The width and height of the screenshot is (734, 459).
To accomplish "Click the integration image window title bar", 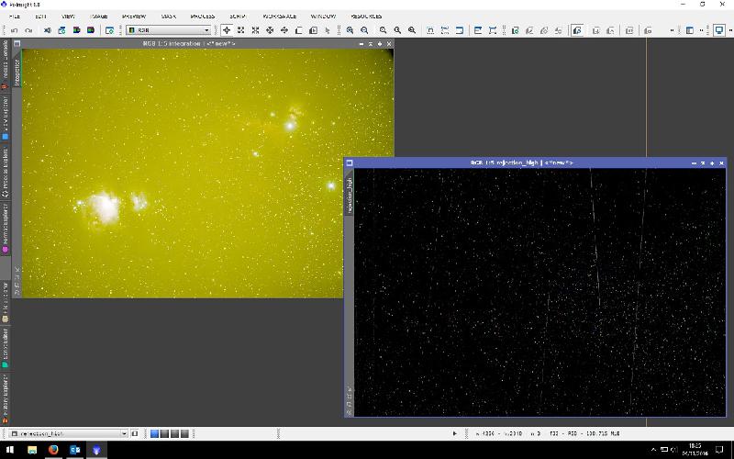I will [203, 43].
